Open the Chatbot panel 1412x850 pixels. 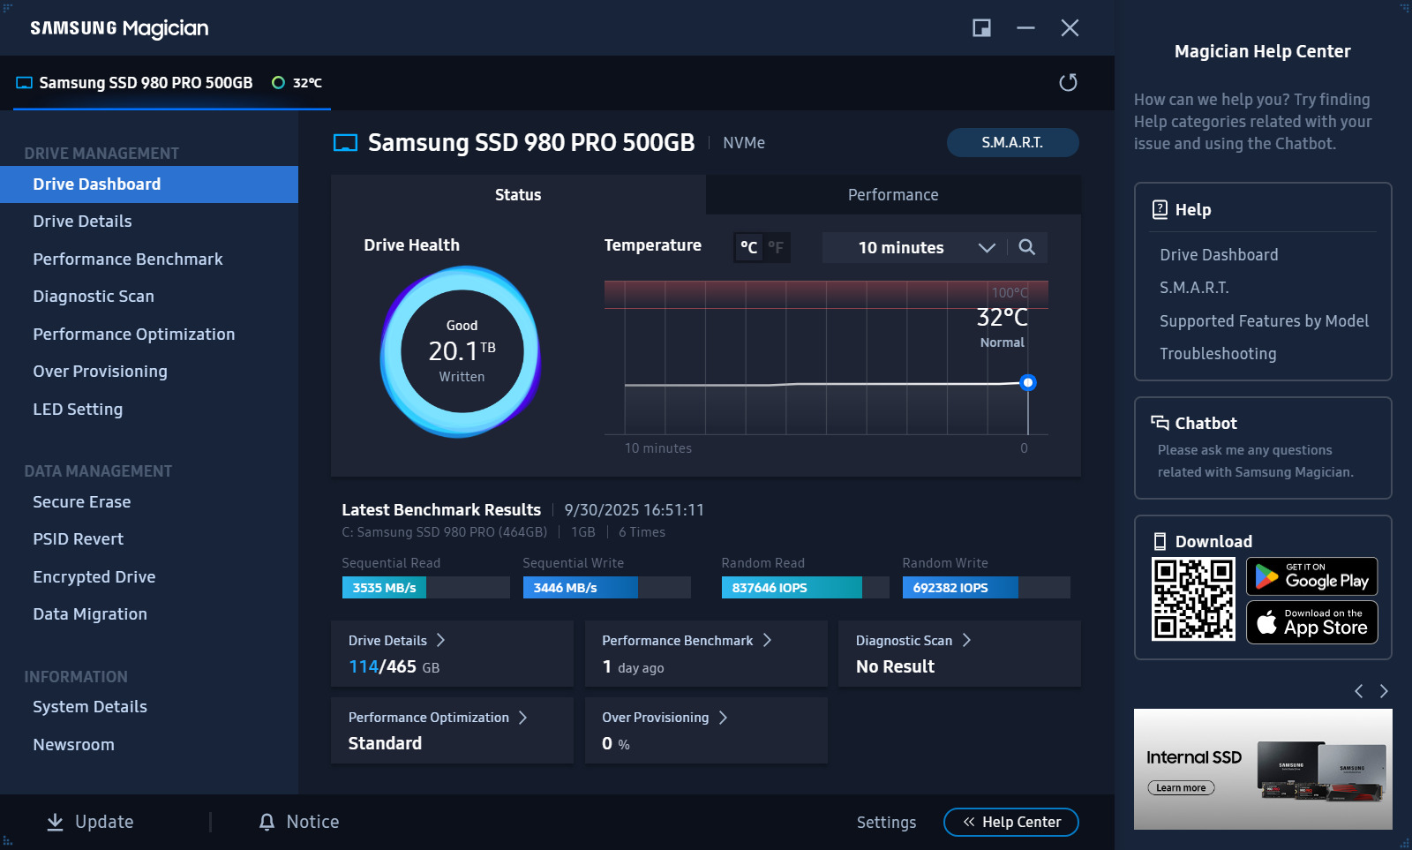[x=1263, y=448]
